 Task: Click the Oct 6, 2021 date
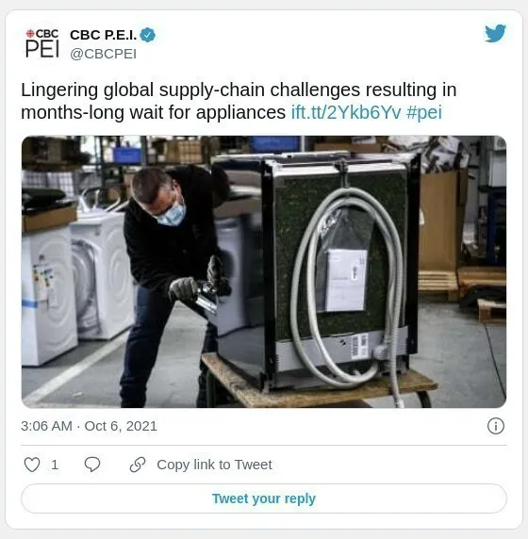click(x=121, y=426)
